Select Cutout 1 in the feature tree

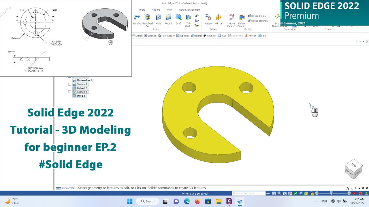(x=80, y=88)
